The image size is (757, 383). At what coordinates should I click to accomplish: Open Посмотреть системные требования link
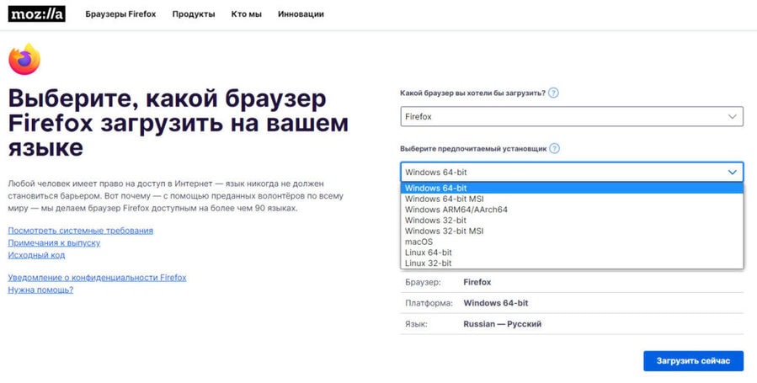tap(81, 231)
